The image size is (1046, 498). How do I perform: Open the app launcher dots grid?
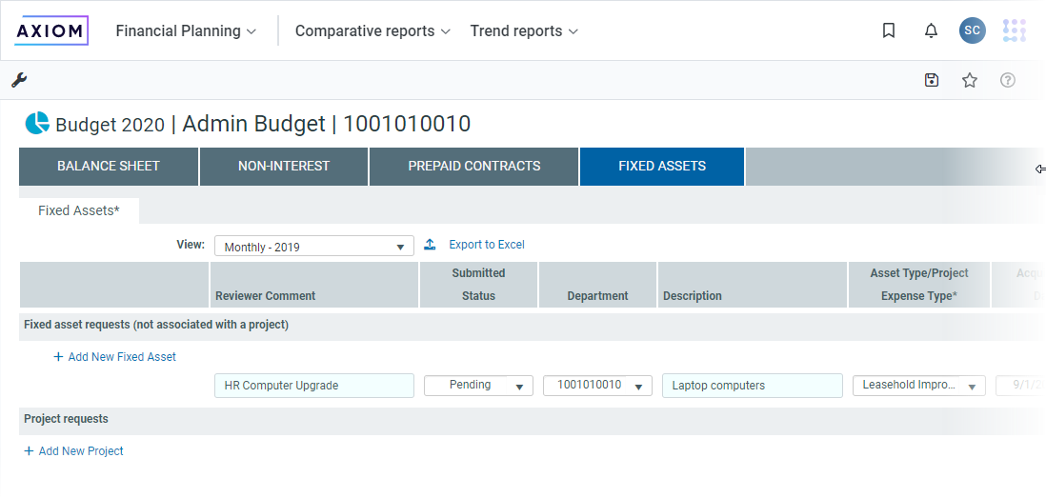[x=1014, y=30]
